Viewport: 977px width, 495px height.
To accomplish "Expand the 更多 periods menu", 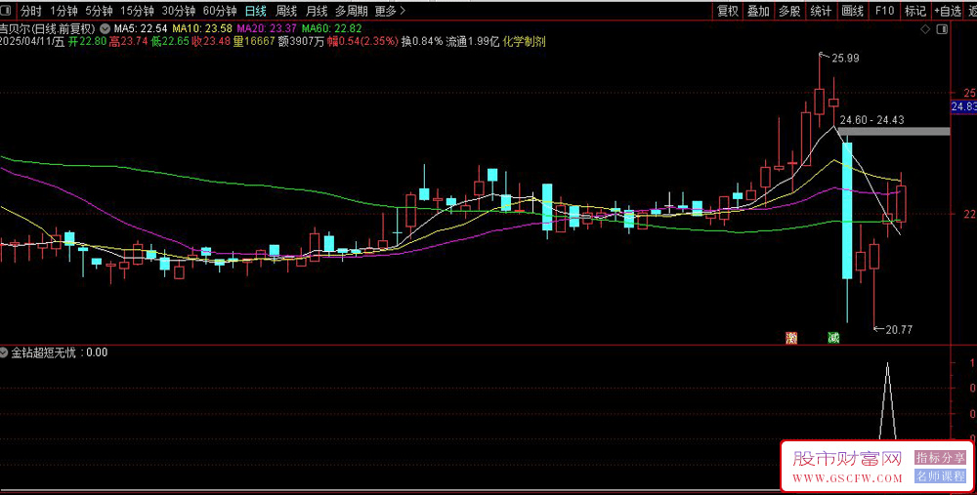I will tap(390, 11).
